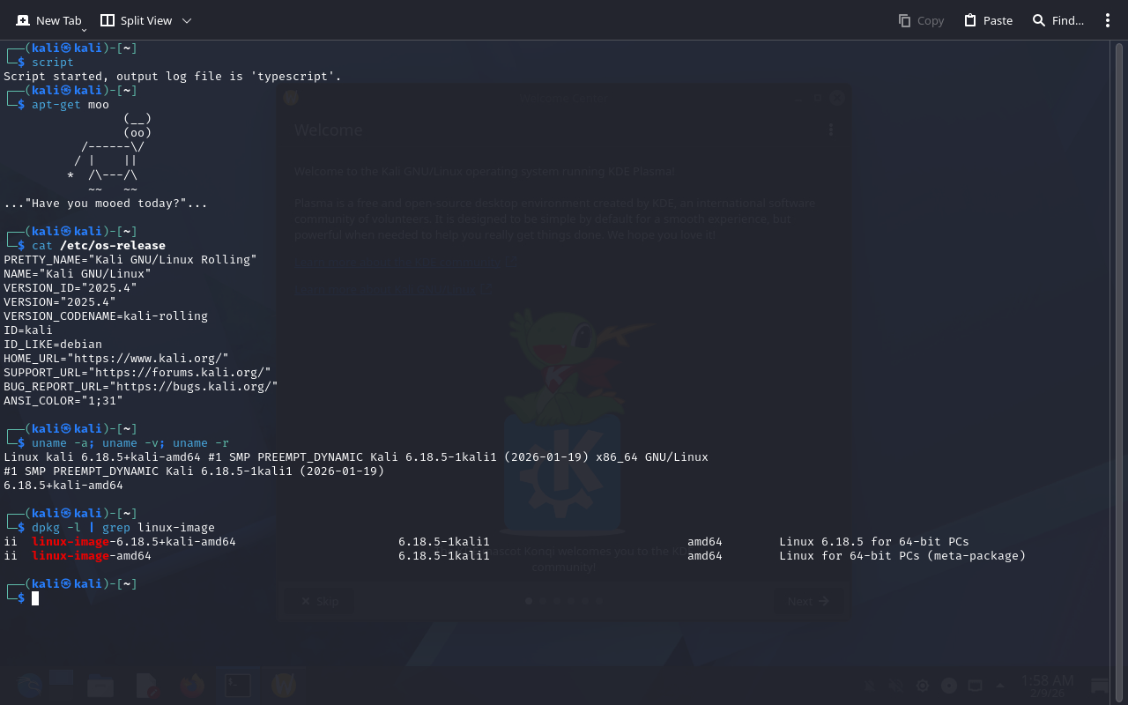Open the three-dot kebab menu
The height and width of the screenshot is (705, 1128).
tap(1108, 20)
